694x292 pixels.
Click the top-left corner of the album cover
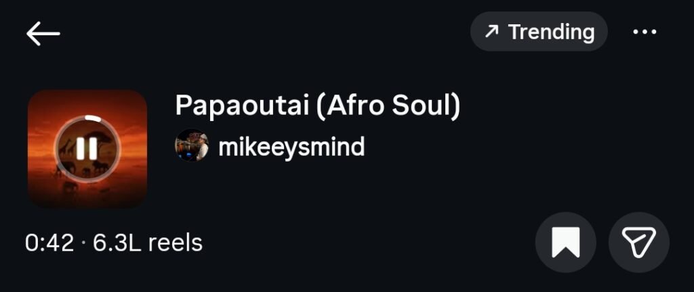coord(35,97)
